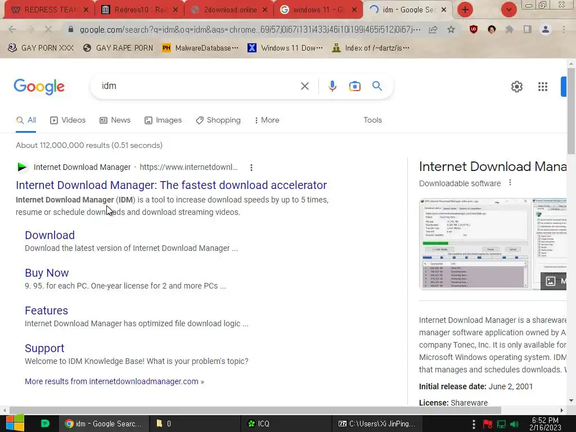Click the address bar URL
Viewport: 576px width, 432px height.
[250, 29]
